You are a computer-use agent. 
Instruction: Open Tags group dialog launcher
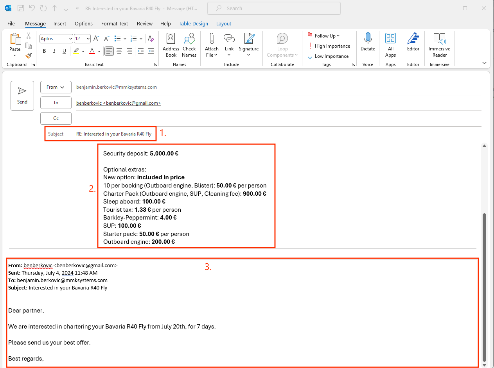click(354, 64)
